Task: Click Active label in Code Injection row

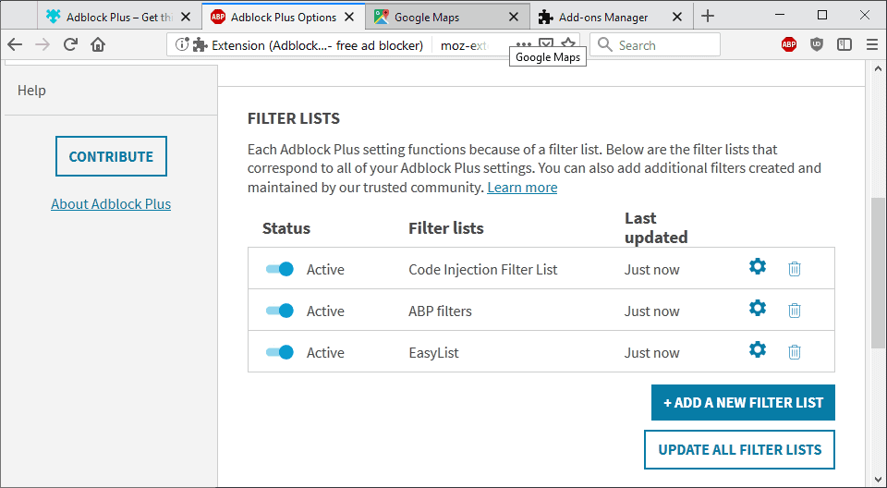Action: click(325, 270)
